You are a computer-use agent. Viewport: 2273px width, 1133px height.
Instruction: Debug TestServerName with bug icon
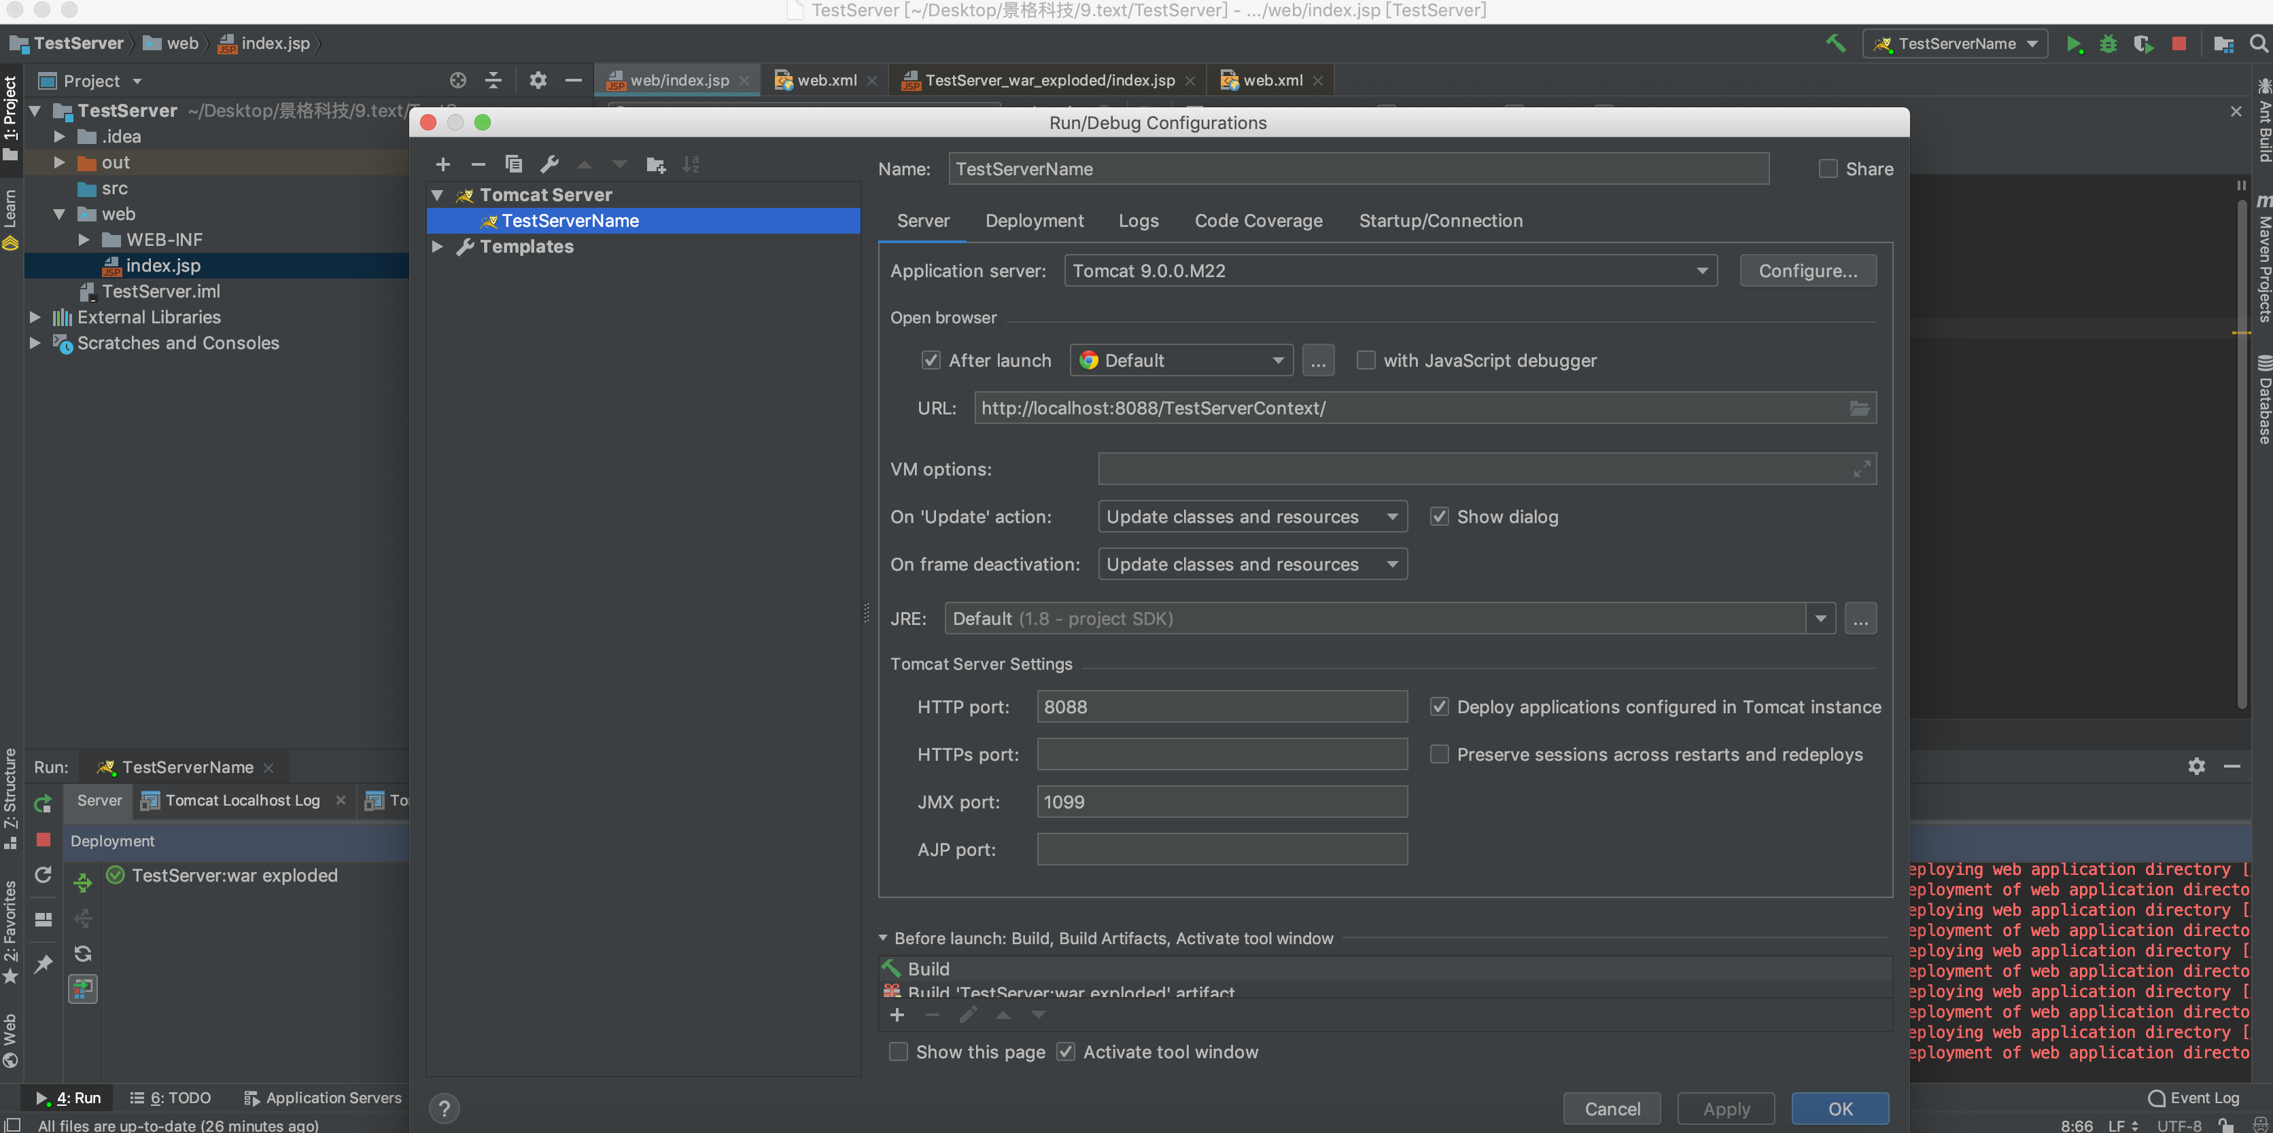pos(2108,44)
